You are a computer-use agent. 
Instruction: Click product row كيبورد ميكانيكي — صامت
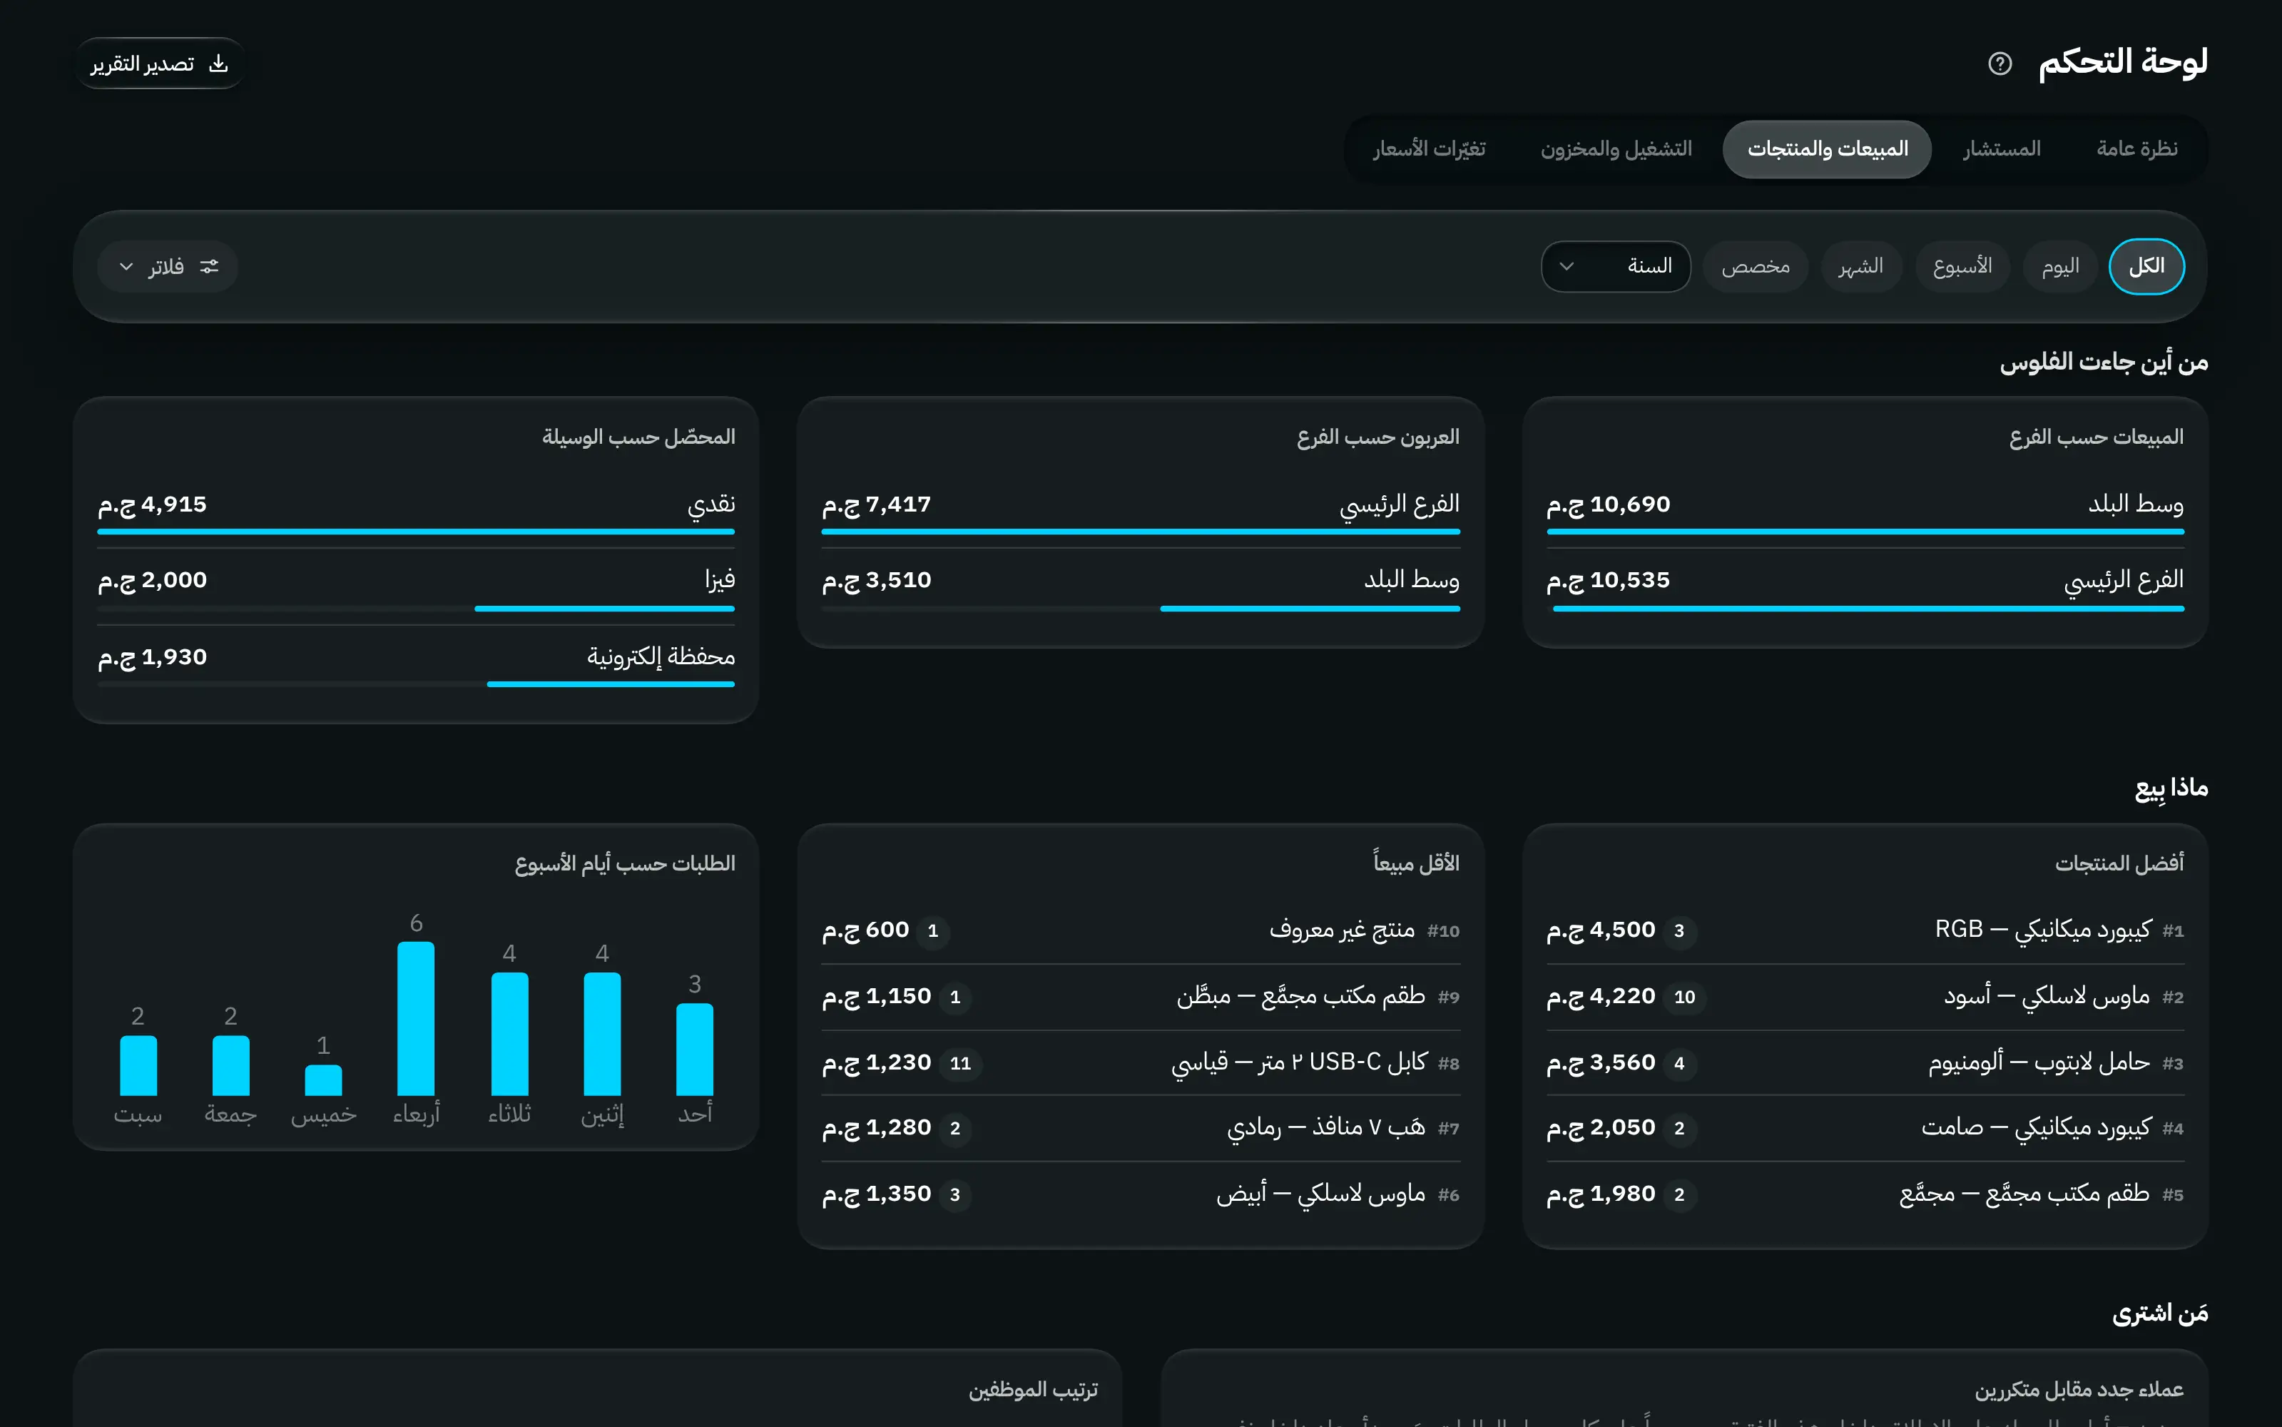pos(1865,1128)
